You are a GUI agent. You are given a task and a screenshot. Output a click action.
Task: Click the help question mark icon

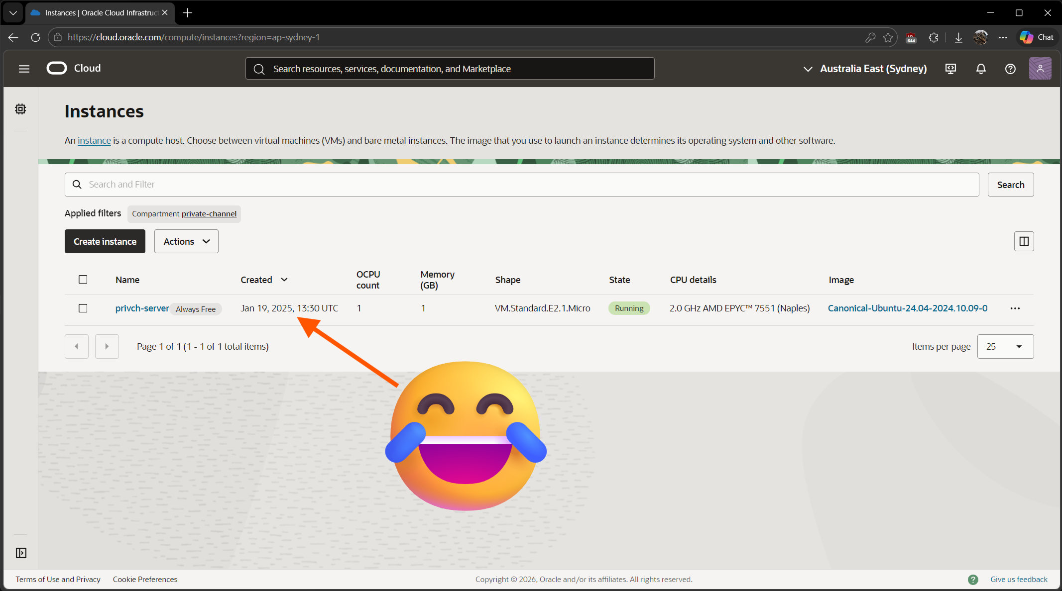(1010, 69)
